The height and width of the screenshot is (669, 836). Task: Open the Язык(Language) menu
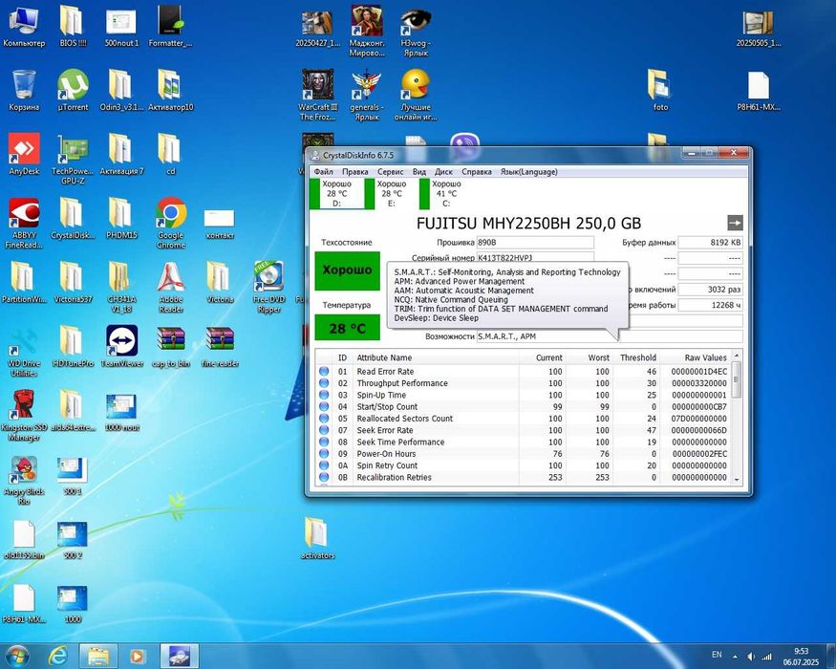(528, 172)
